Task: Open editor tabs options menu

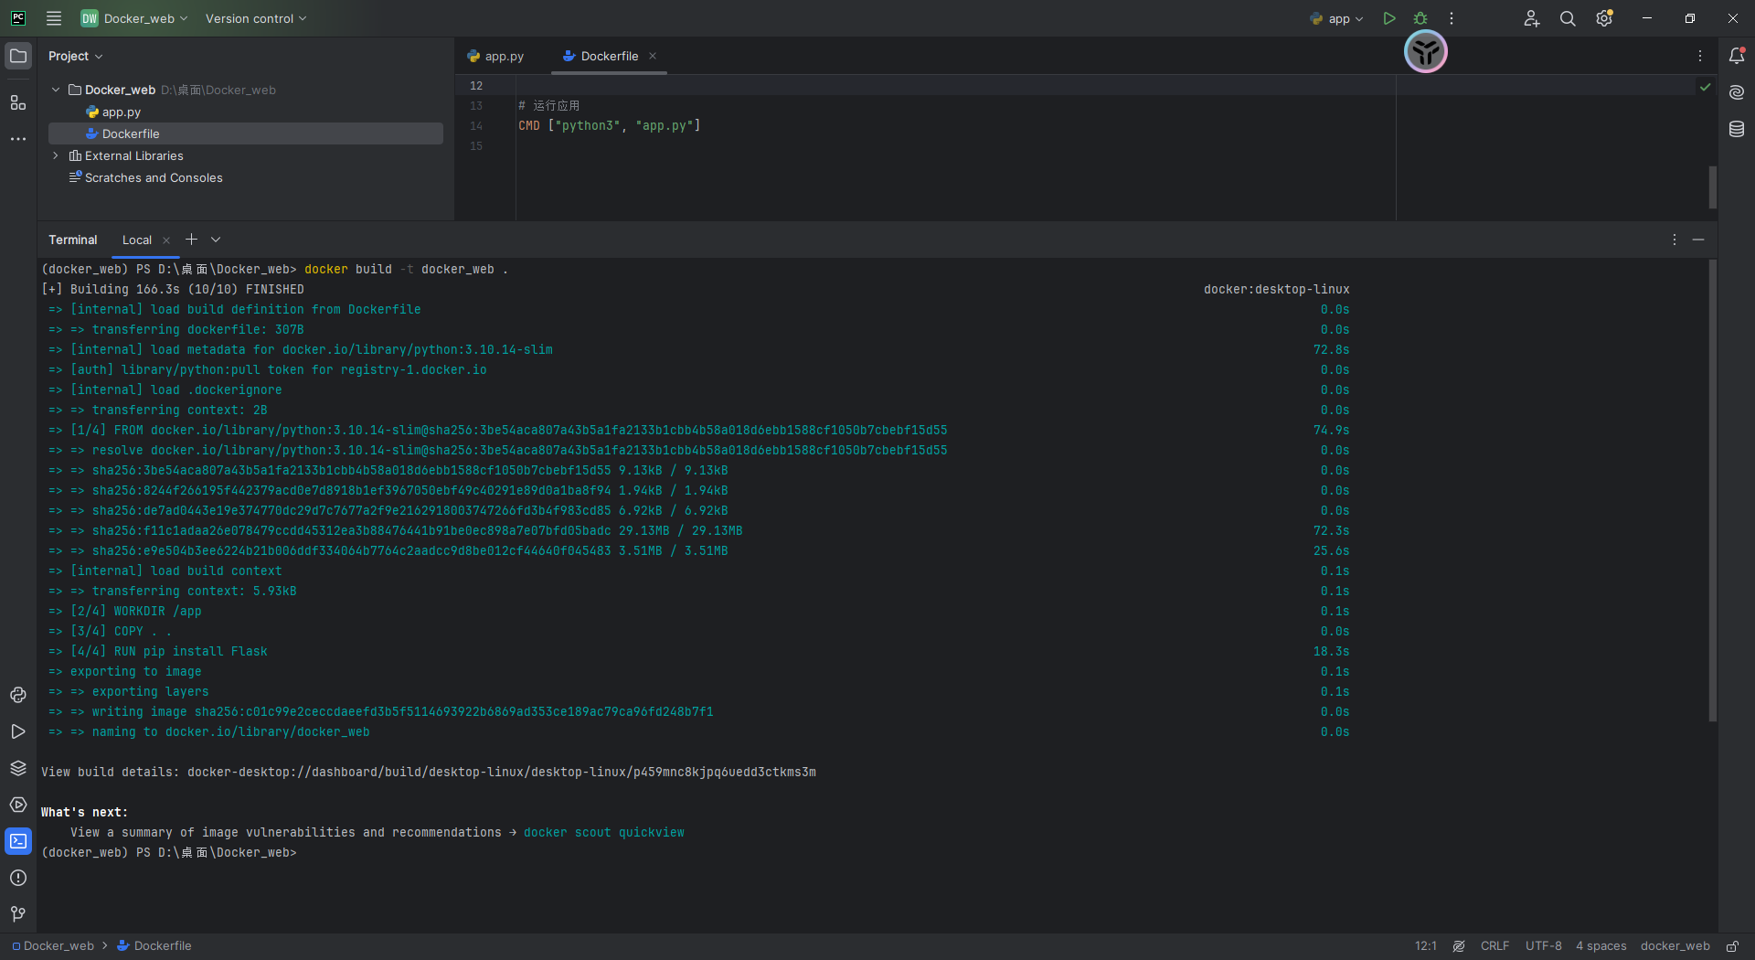Action: click(1700, 56)
